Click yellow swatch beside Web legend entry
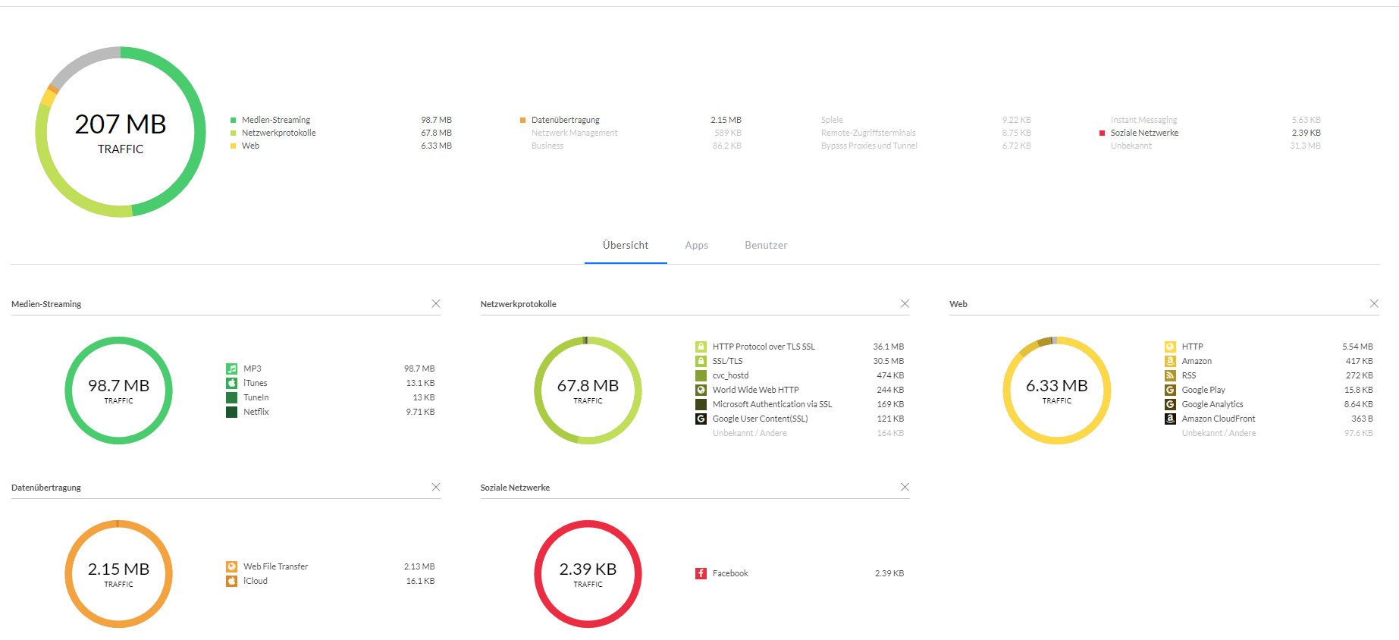This screenshot has height=640, width=1399. (234, 146)
